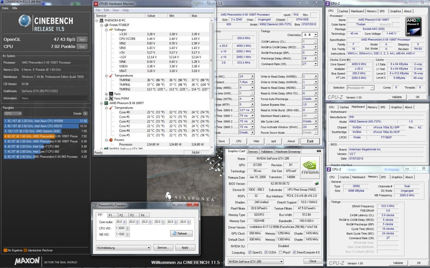Click the Z icon of the top CPU-Z window
The height and width of the screenshot is (268, 430).
click(x=328, y=3)
